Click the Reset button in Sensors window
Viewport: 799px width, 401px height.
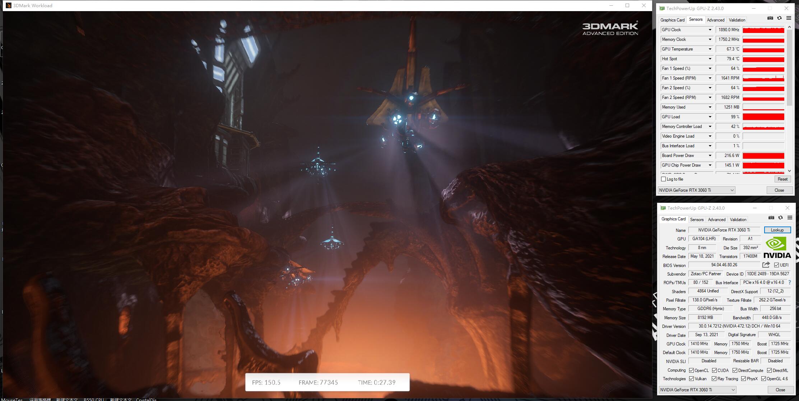(x=782, y=179)
